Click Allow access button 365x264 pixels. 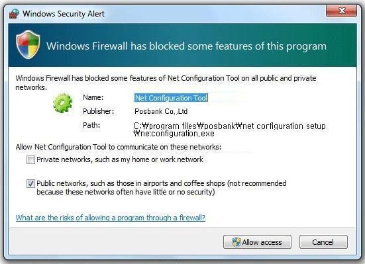click(257, 242)
